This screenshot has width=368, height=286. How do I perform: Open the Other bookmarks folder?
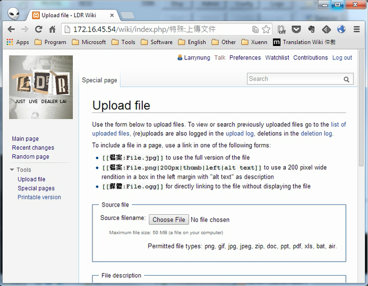tap(224, 42)
